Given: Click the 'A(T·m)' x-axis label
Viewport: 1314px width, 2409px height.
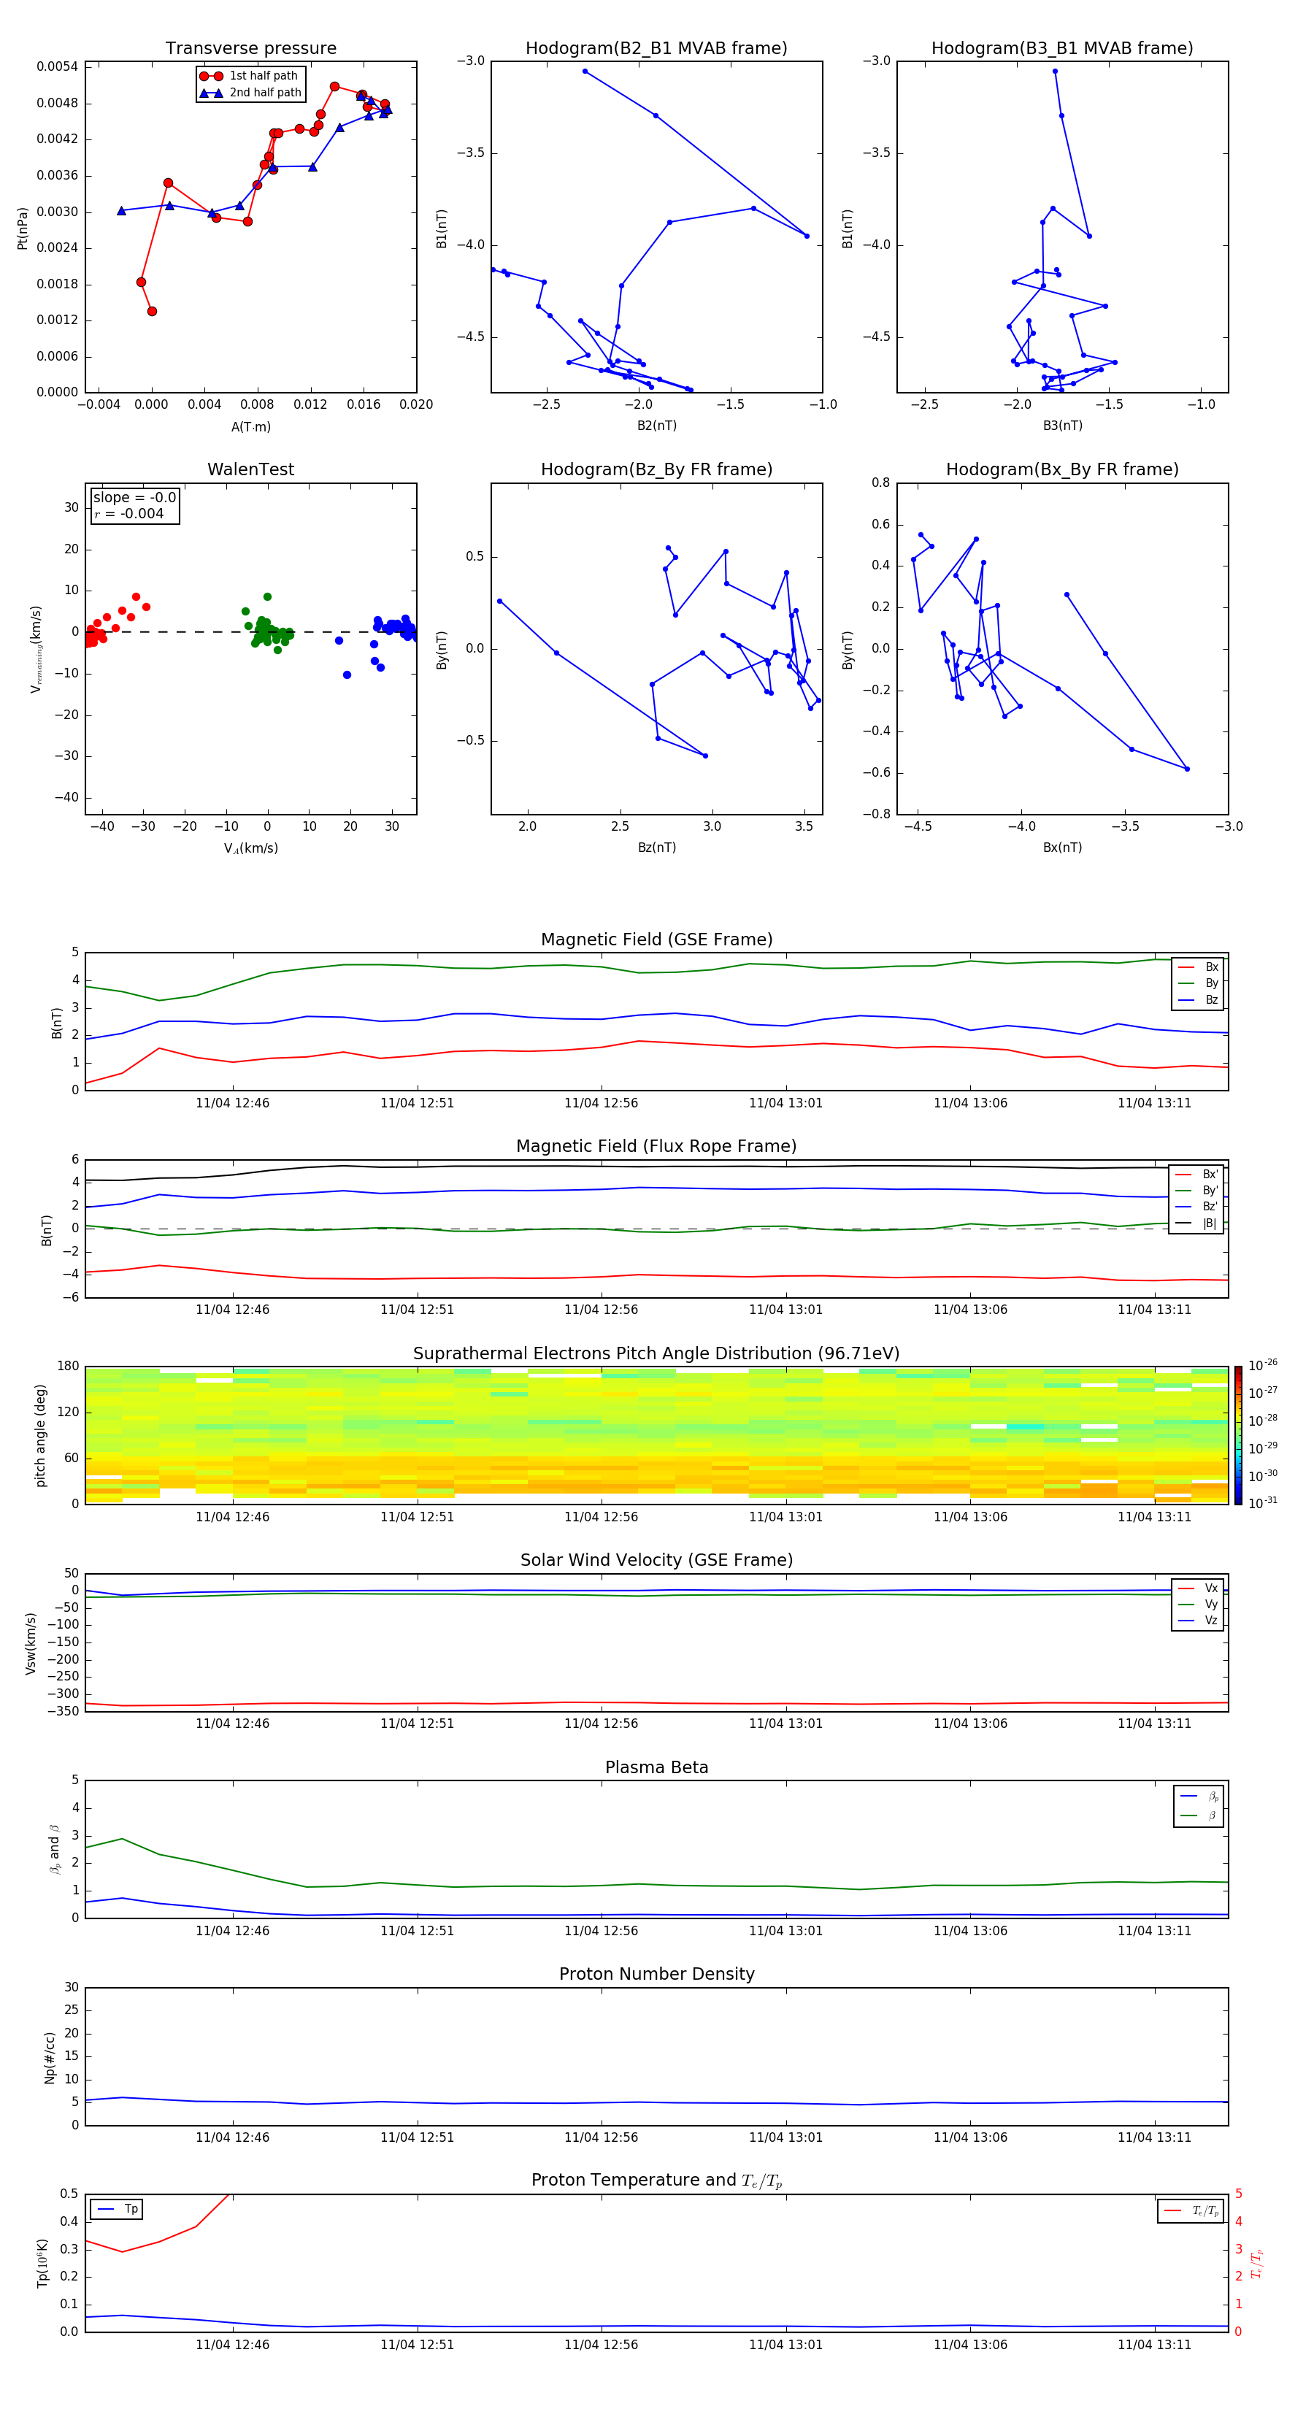Looking at the screenshot, I should point(250,426).
